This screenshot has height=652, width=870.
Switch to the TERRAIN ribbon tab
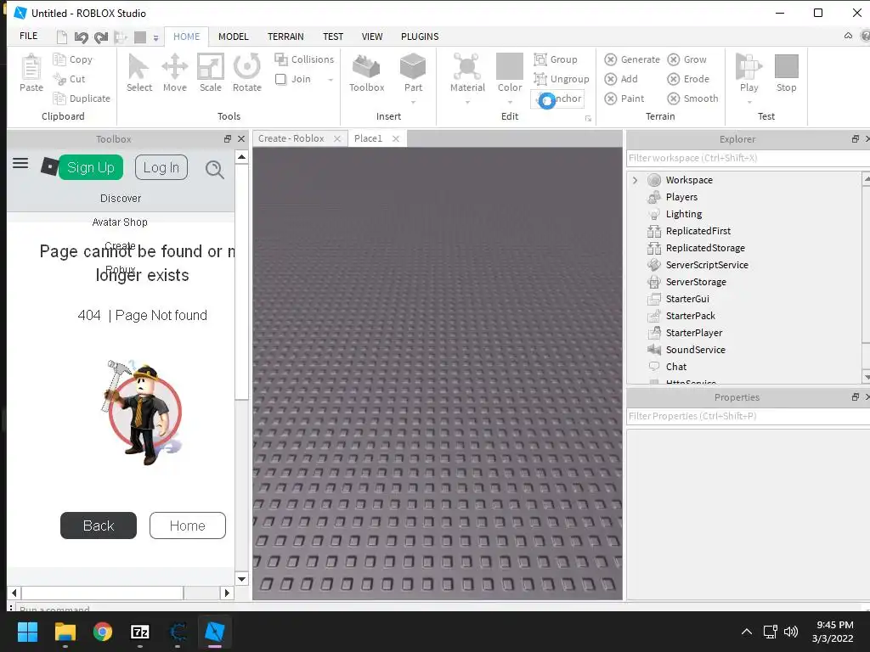pyautogui.click(x=285, y=37)
